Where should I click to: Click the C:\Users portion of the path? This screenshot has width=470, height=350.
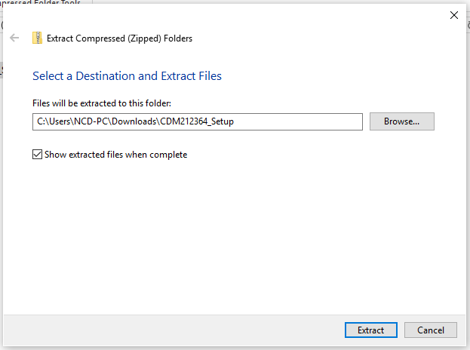click(x=54, y=121)
